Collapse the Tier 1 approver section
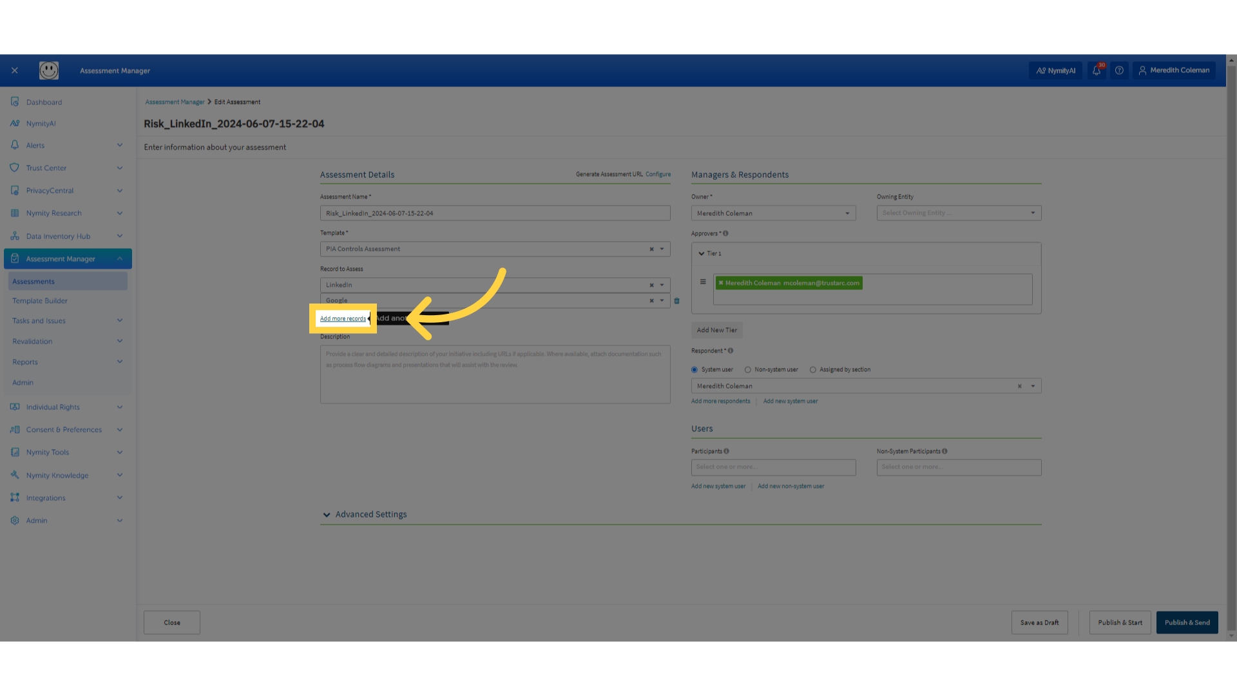 coord(702,253)
